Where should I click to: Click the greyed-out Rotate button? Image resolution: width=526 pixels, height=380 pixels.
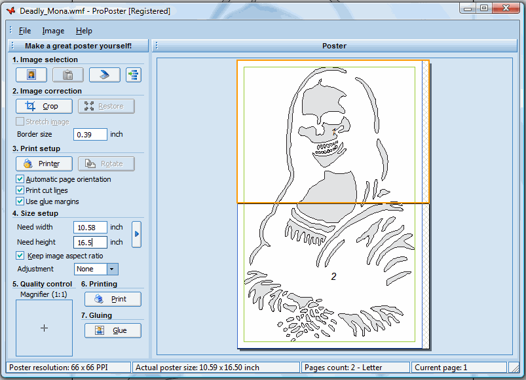pos(106,164)
